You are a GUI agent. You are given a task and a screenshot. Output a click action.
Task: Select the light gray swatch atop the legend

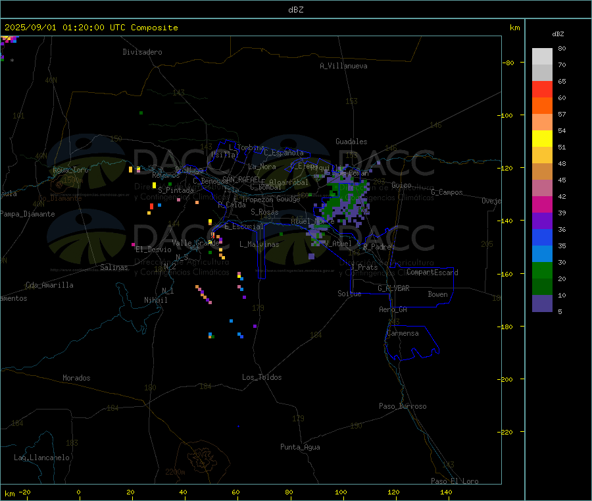click(x=542, y=56)
